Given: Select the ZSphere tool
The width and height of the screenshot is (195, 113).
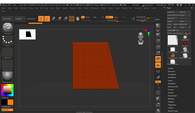Looking at the screenshot, I should (185, 44).
